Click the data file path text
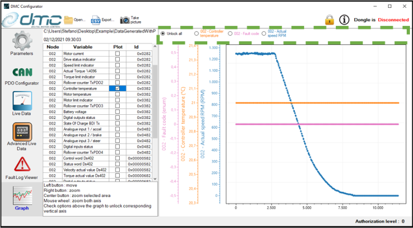The width and height of the screenshot is (413, 228). [100, 31]
